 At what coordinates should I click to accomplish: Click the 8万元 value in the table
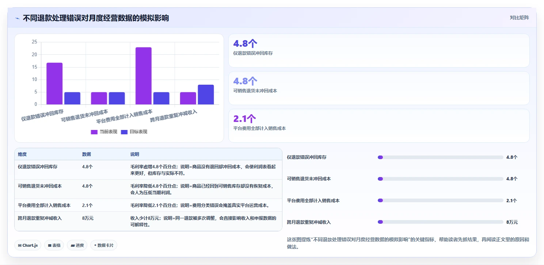click(88, 218)
